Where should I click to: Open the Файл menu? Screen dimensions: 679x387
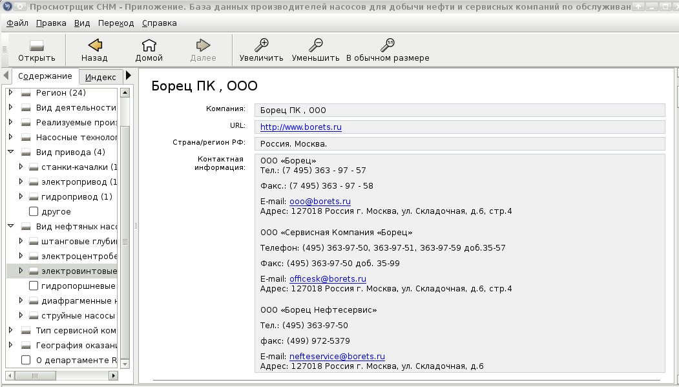(x=17, y=23)
